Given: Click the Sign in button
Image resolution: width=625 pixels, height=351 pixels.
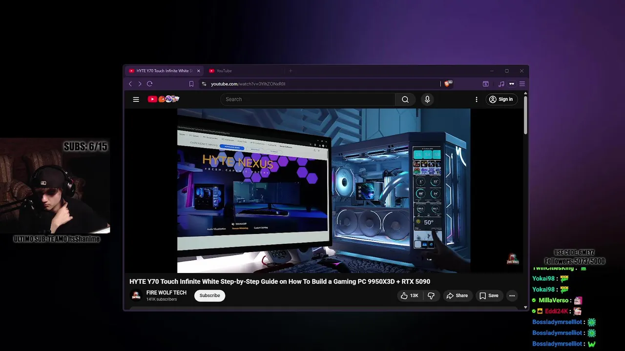Looking at the screenshot, I should (501, 99).
